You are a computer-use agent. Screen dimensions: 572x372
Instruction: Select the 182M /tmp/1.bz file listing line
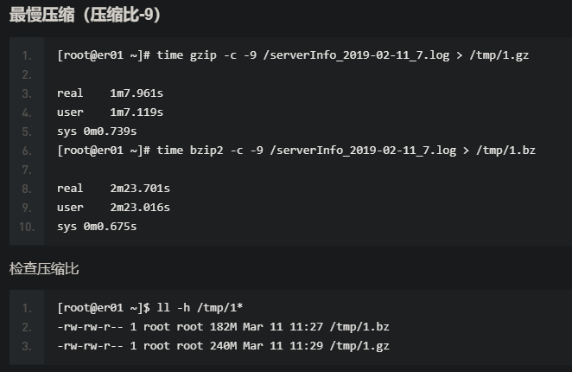[x=223, y=327]
